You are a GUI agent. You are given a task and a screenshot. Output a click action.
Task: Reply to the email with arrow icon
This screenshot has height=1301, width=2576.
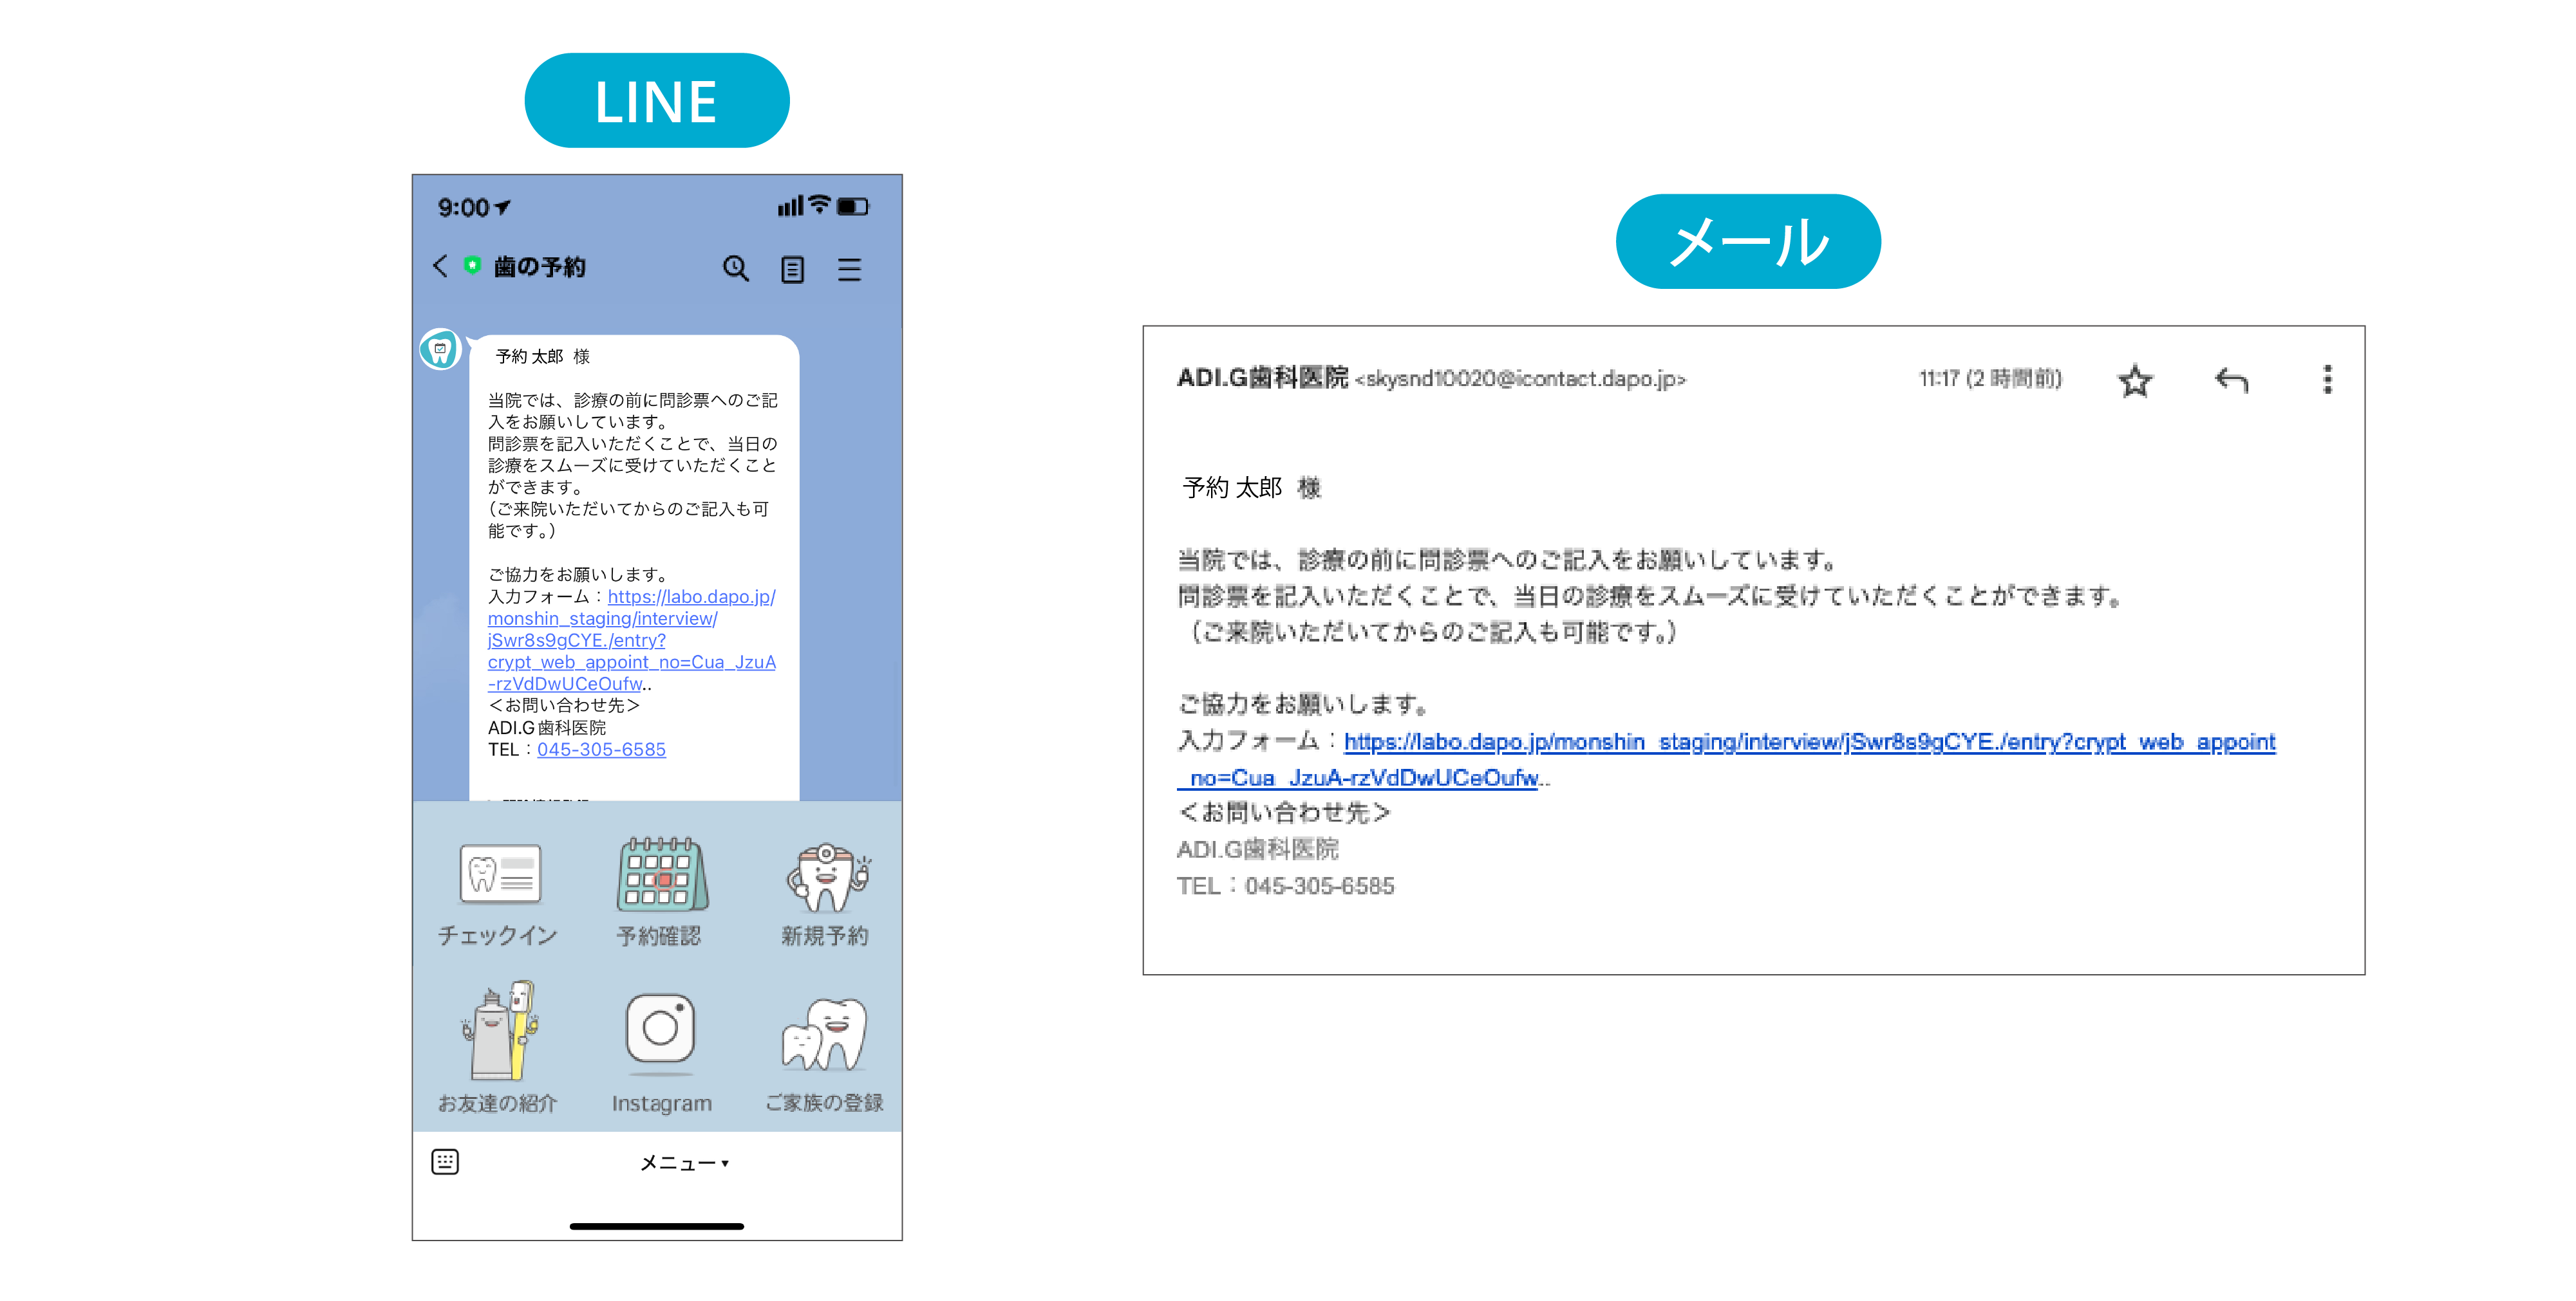[2231, 381]
